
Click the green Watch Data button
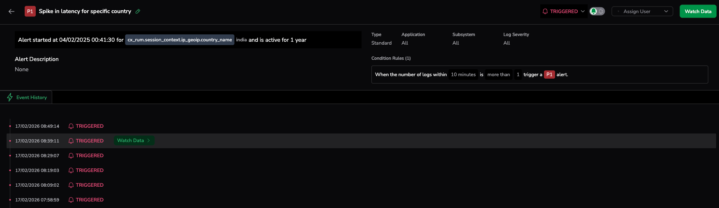pyautogui.click(x=698, y=11)
